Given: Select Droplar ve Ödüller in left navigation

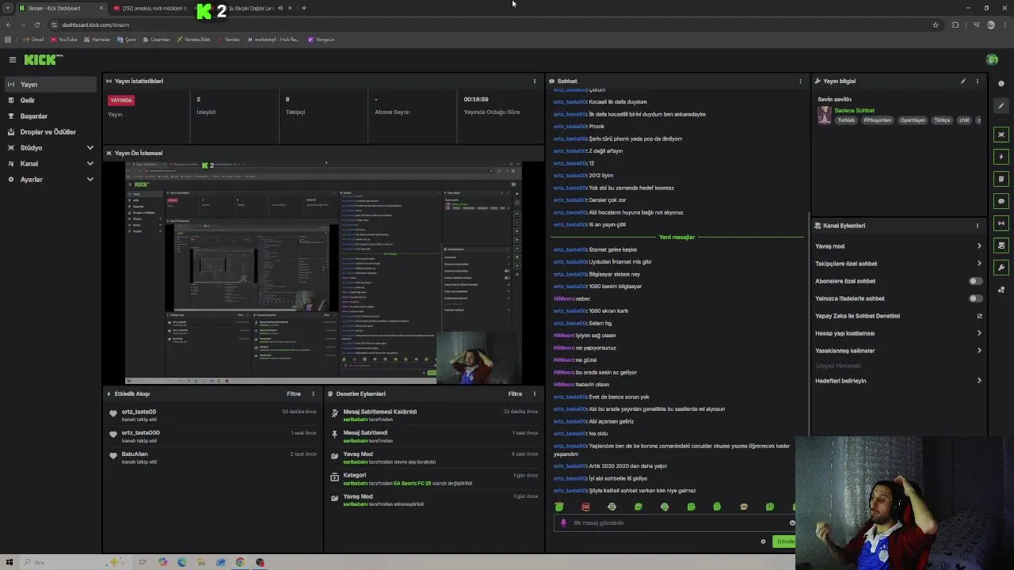Looking at the screenshot, I should click(x=51, y=132).
